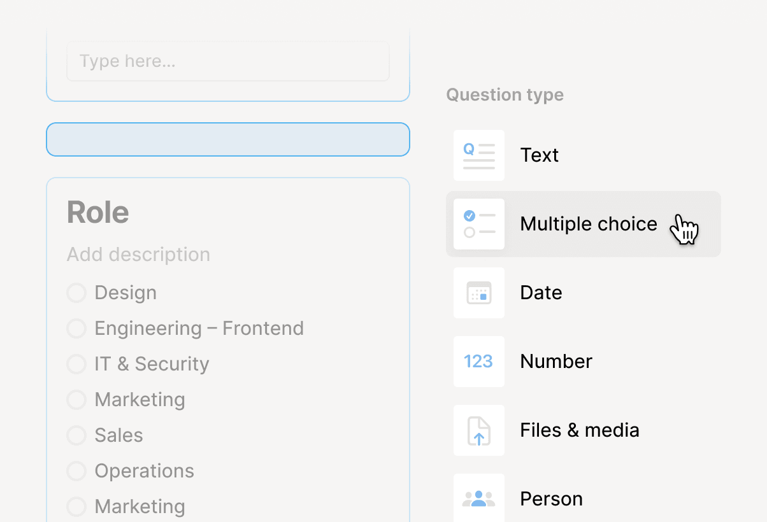Click the Date calendar icon

point(479,293)
